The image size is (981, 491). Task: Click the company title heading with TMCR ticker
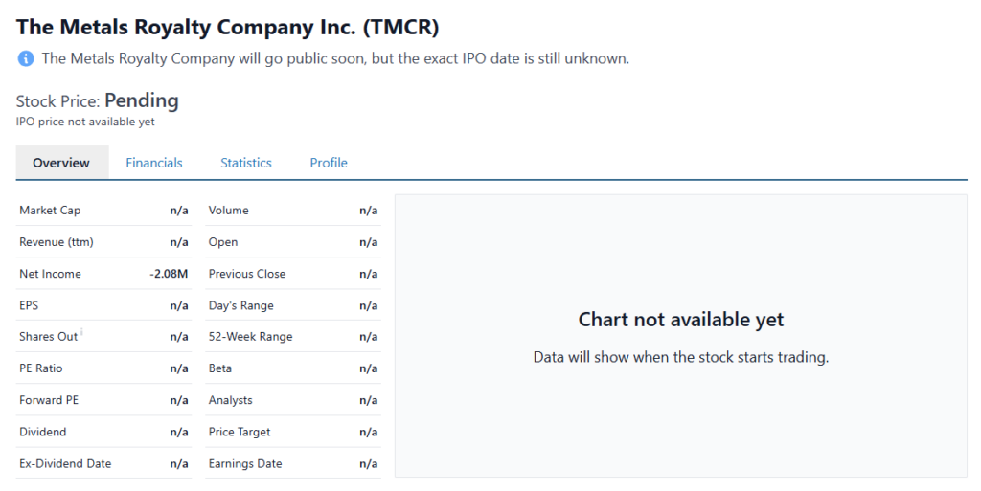pos(228,27)
